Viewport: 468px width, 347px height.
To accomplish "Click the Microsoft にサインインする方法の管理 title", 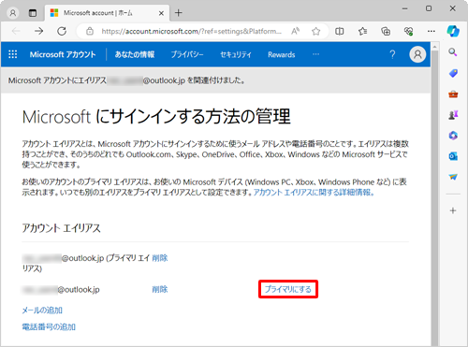I will pos(156,116).
